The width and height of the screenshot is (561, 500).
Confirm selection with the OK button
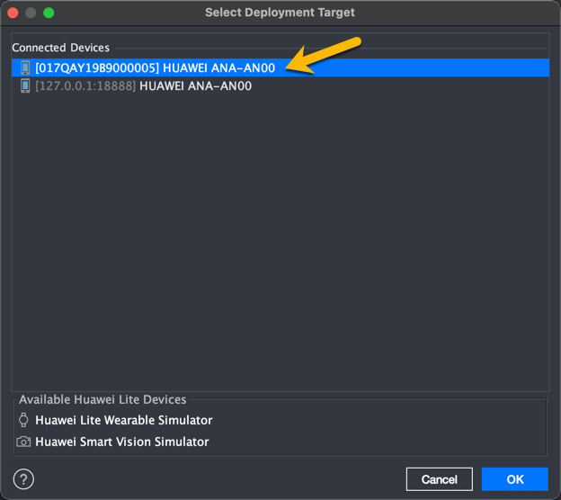coord(515,479)
